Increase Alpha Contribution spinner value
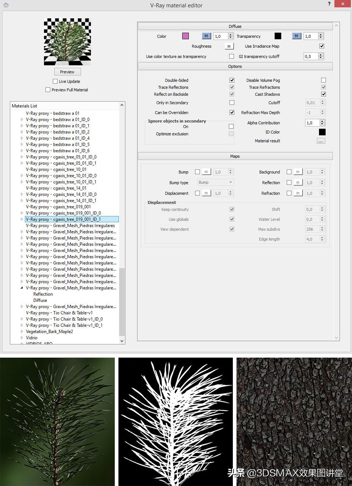 tap(322, 121)
